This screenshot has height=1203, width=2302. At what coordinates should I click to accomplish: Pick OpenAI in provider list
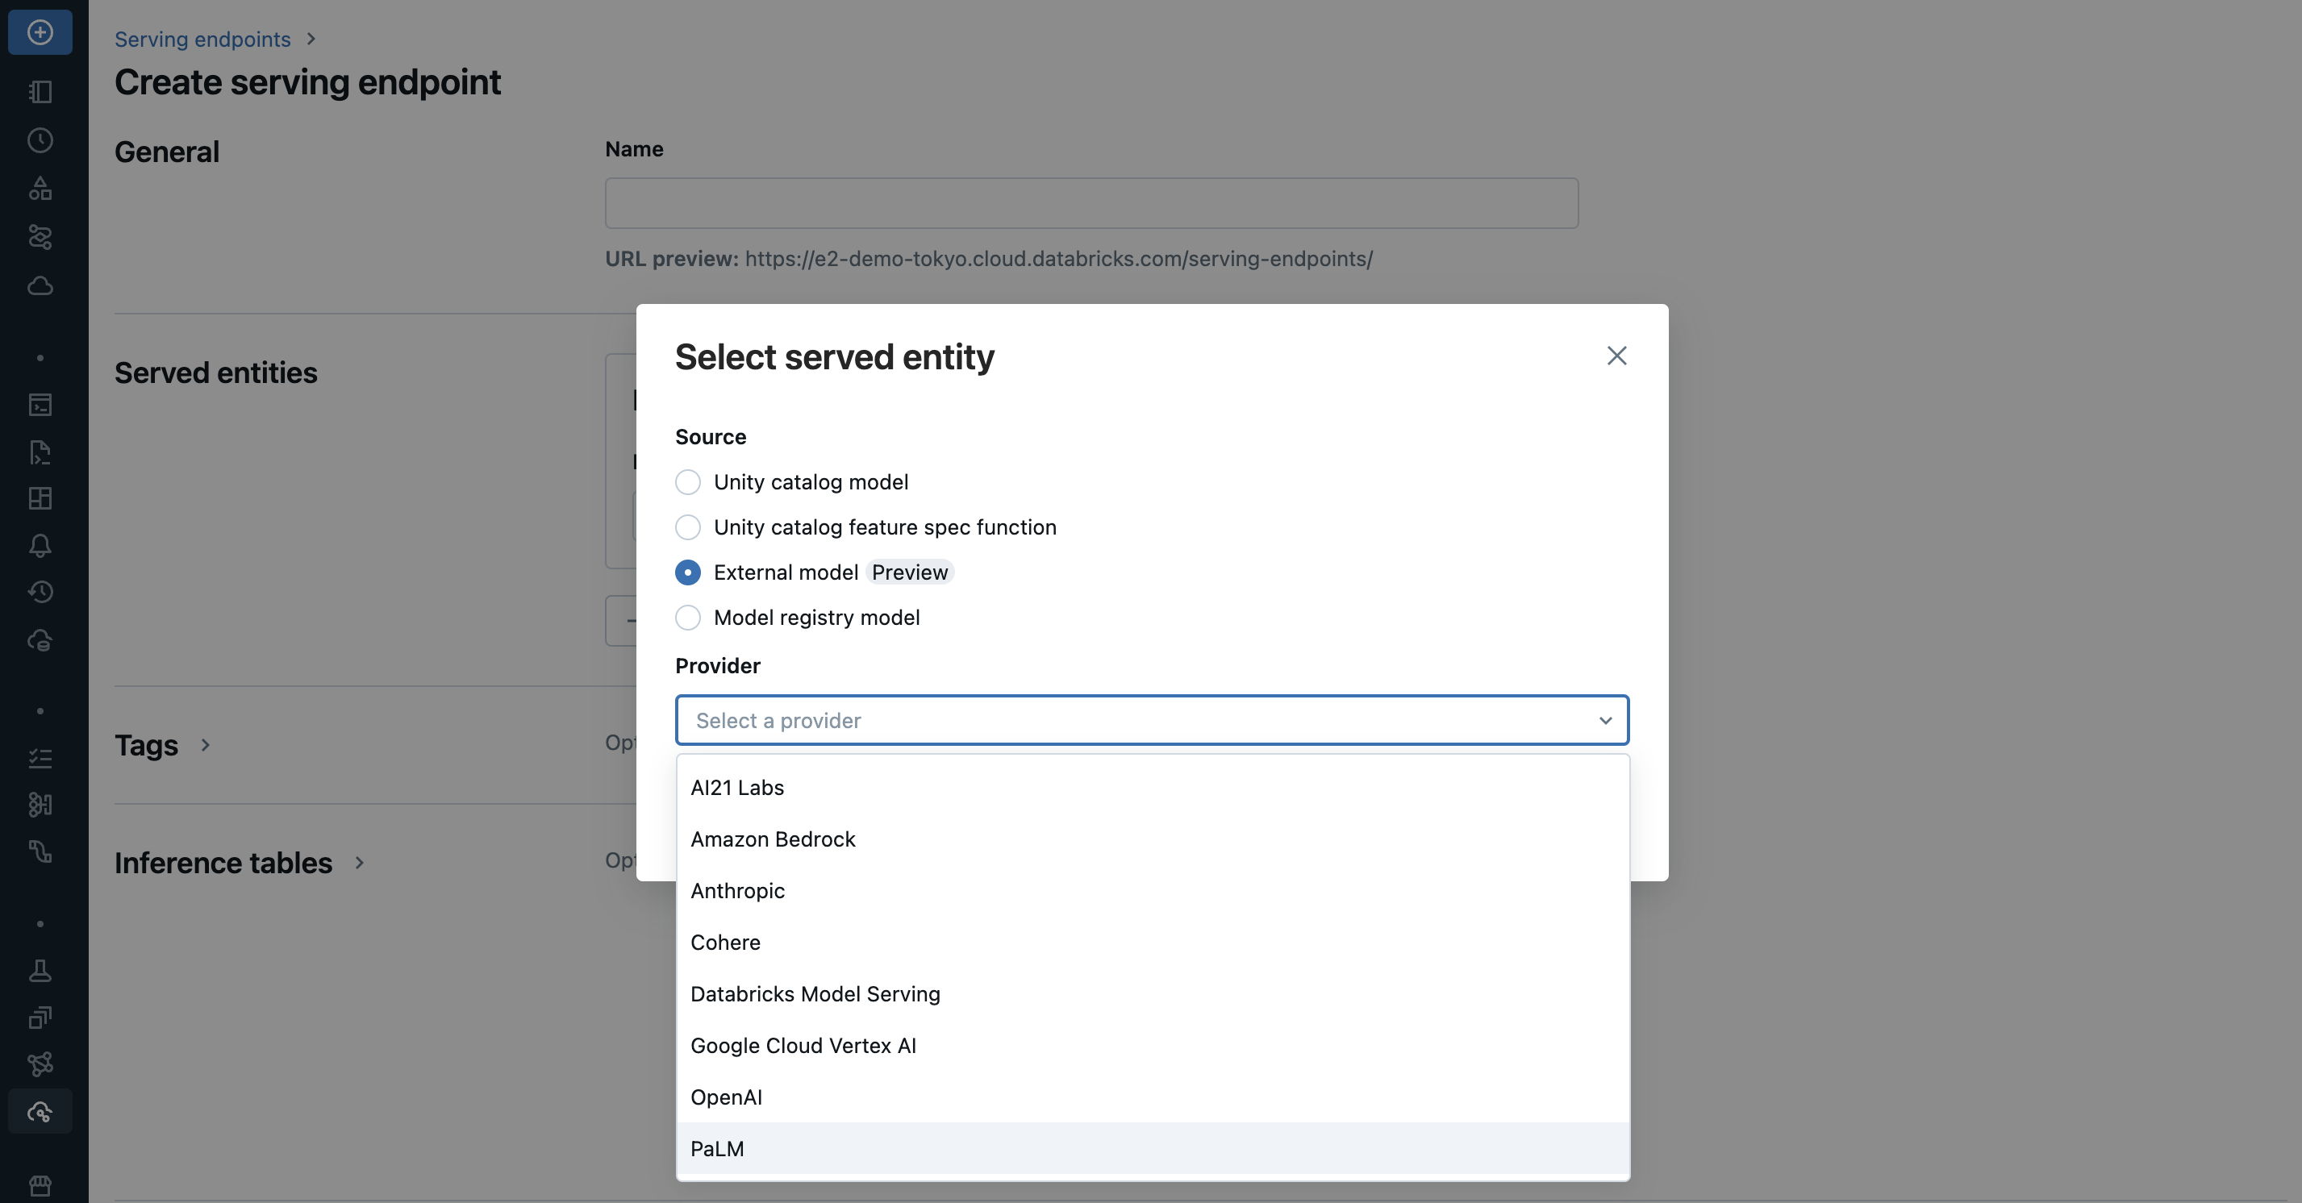[x=726, y=1097]
